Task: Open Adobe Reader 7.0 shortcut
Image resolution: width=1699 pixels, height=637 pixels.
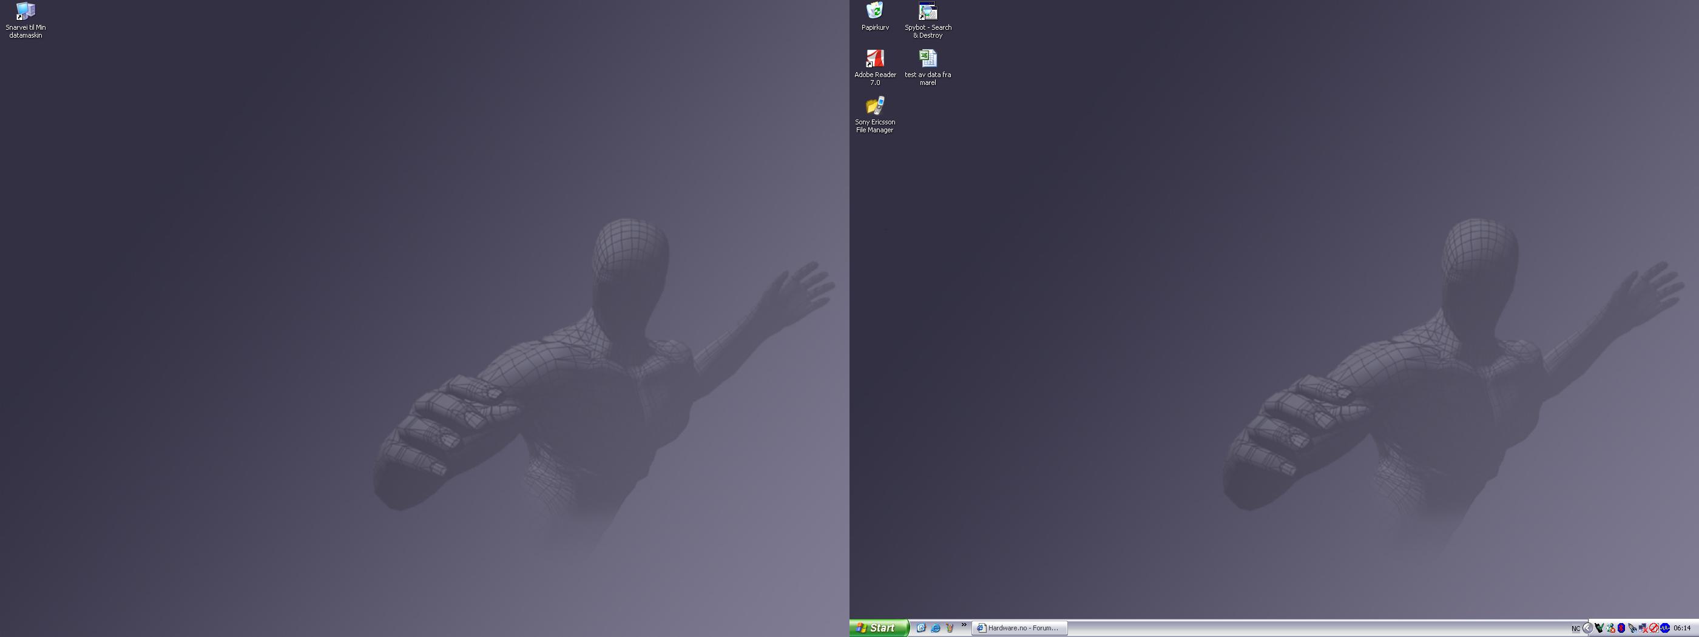Action: click(x=874, y=67)
